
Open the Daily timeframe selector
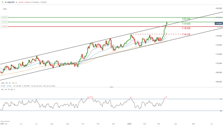pos(5,9)
